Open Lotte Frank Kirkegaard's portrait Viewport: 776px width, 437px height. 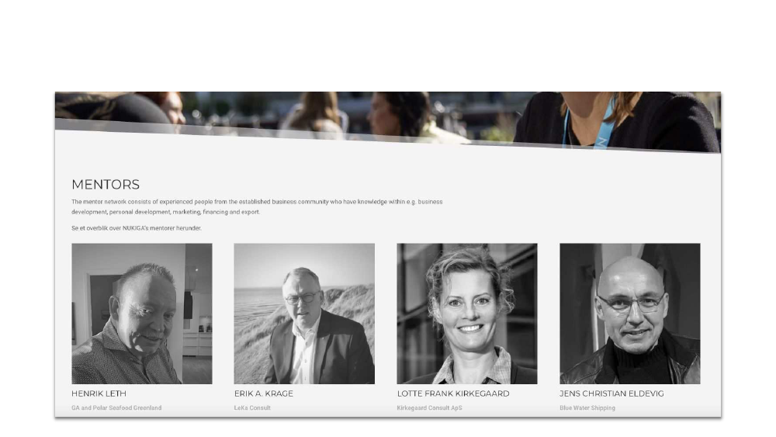click(x=466, y=314)
